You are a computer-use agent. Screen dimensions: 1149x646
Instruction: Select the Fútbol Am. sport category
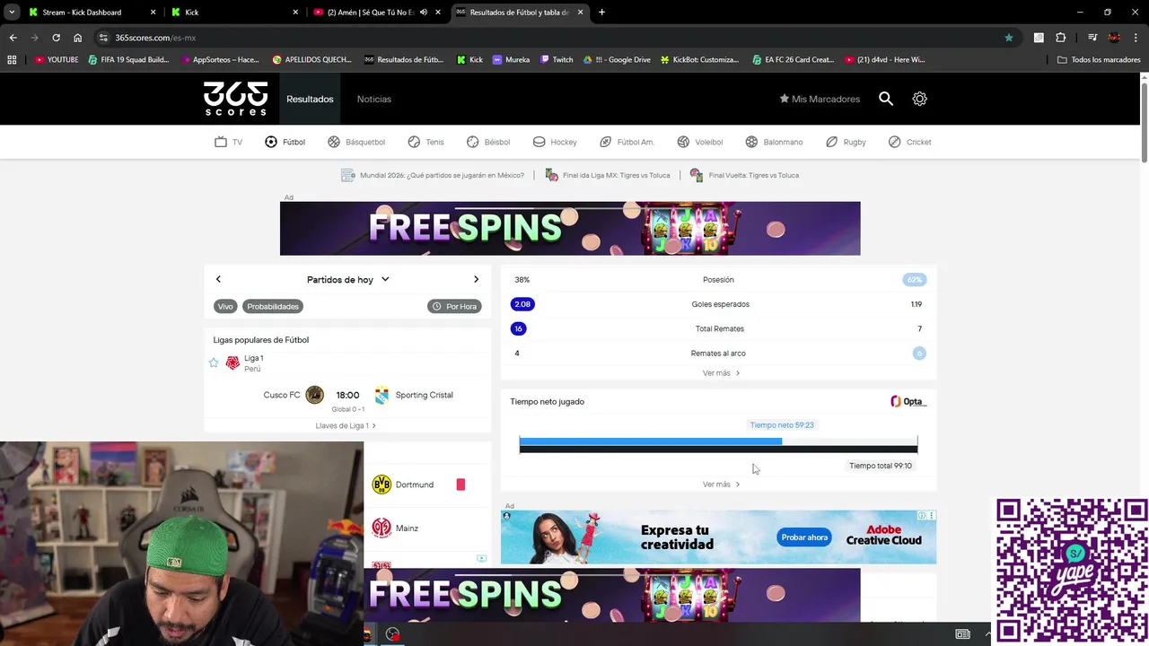tap(627, 142)
